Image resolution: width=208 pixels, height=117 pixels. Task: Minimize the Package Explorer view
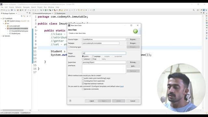(27, 13)
